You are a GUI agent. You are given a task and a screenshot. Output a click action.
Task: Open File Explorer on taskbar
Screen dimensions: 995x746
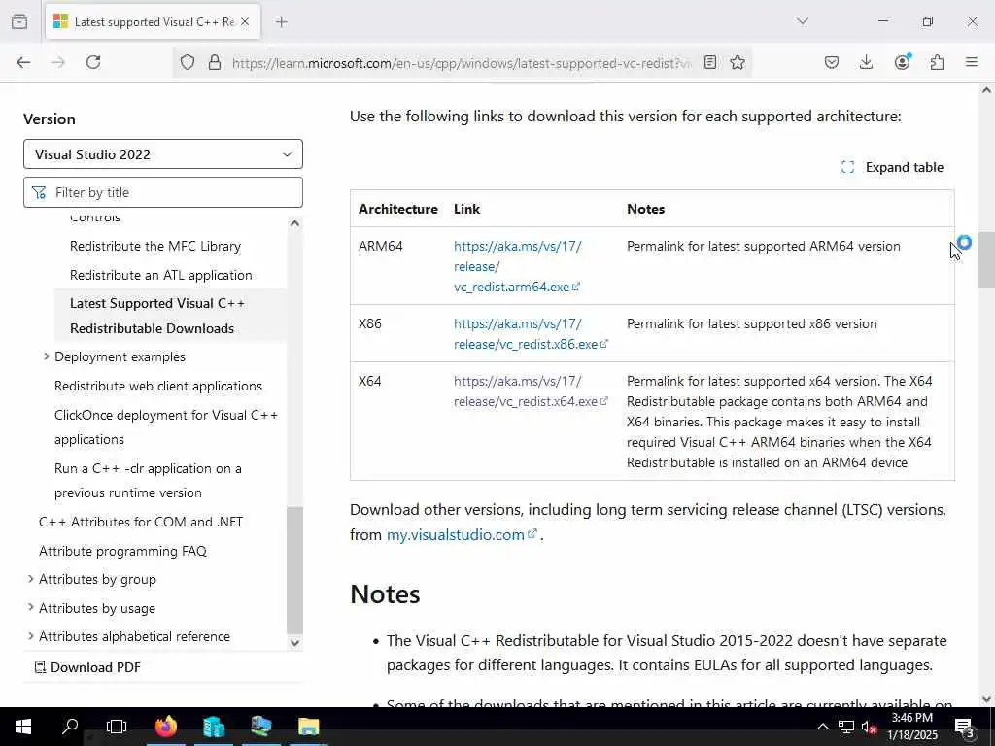(x=308, y=727)
